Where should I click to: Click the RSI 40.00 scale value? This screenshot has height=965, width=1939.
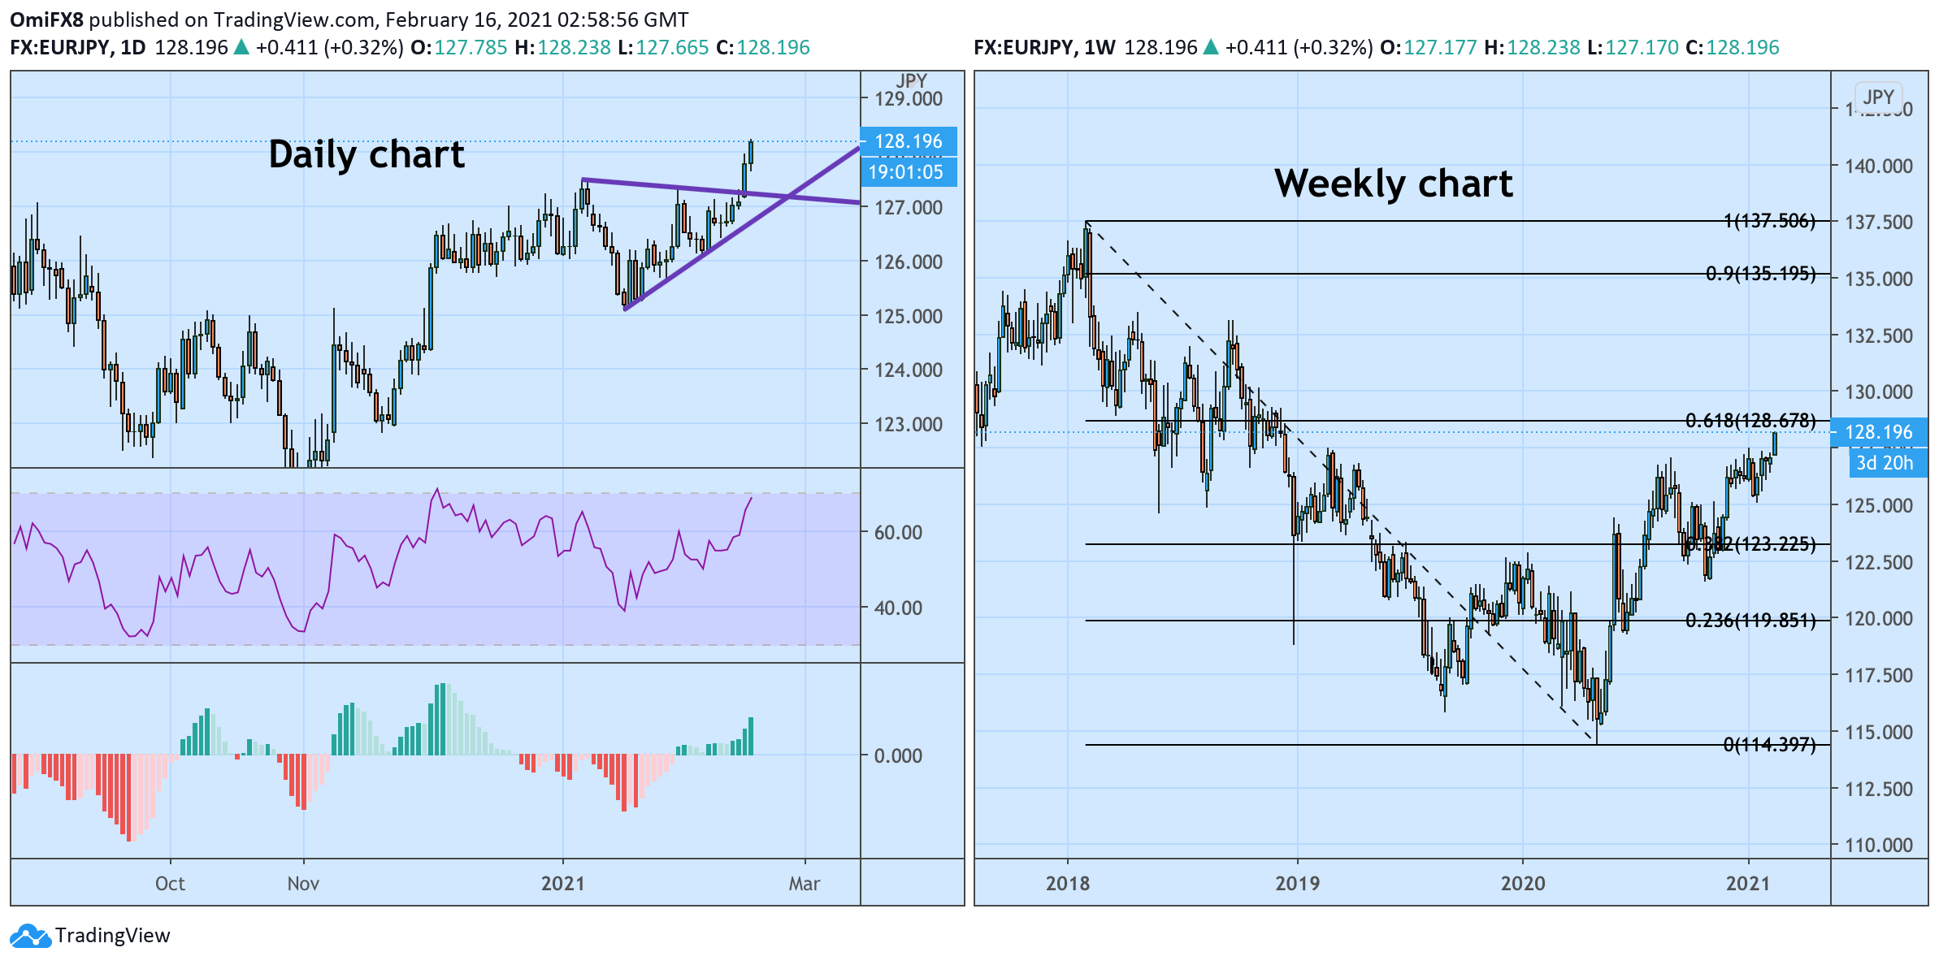(x=898, y=608)
